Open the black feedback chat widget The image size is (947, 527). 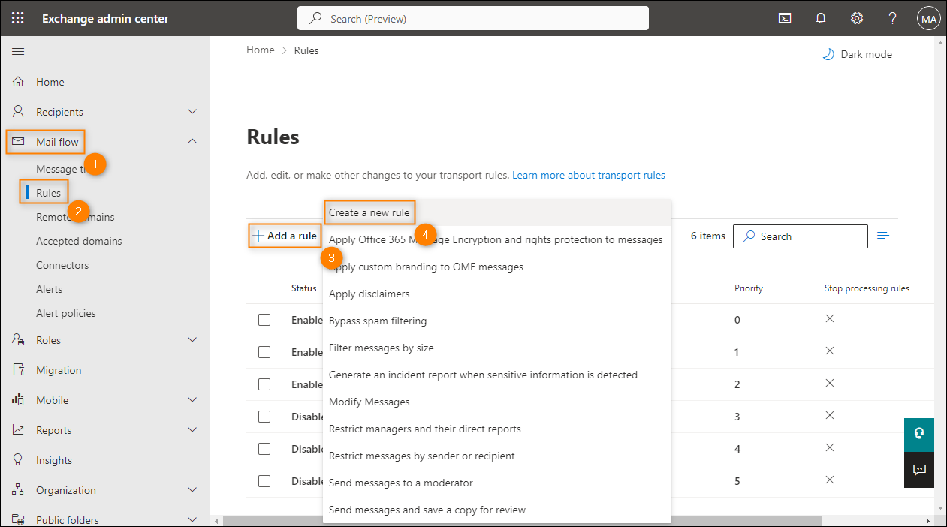pos(919,470)
